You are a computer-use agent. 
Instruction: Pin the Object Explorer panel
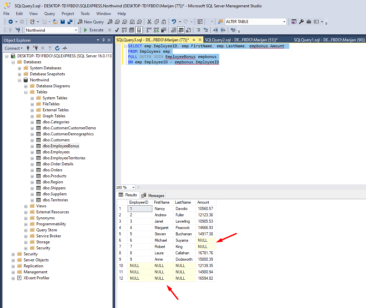click(103, 40)
